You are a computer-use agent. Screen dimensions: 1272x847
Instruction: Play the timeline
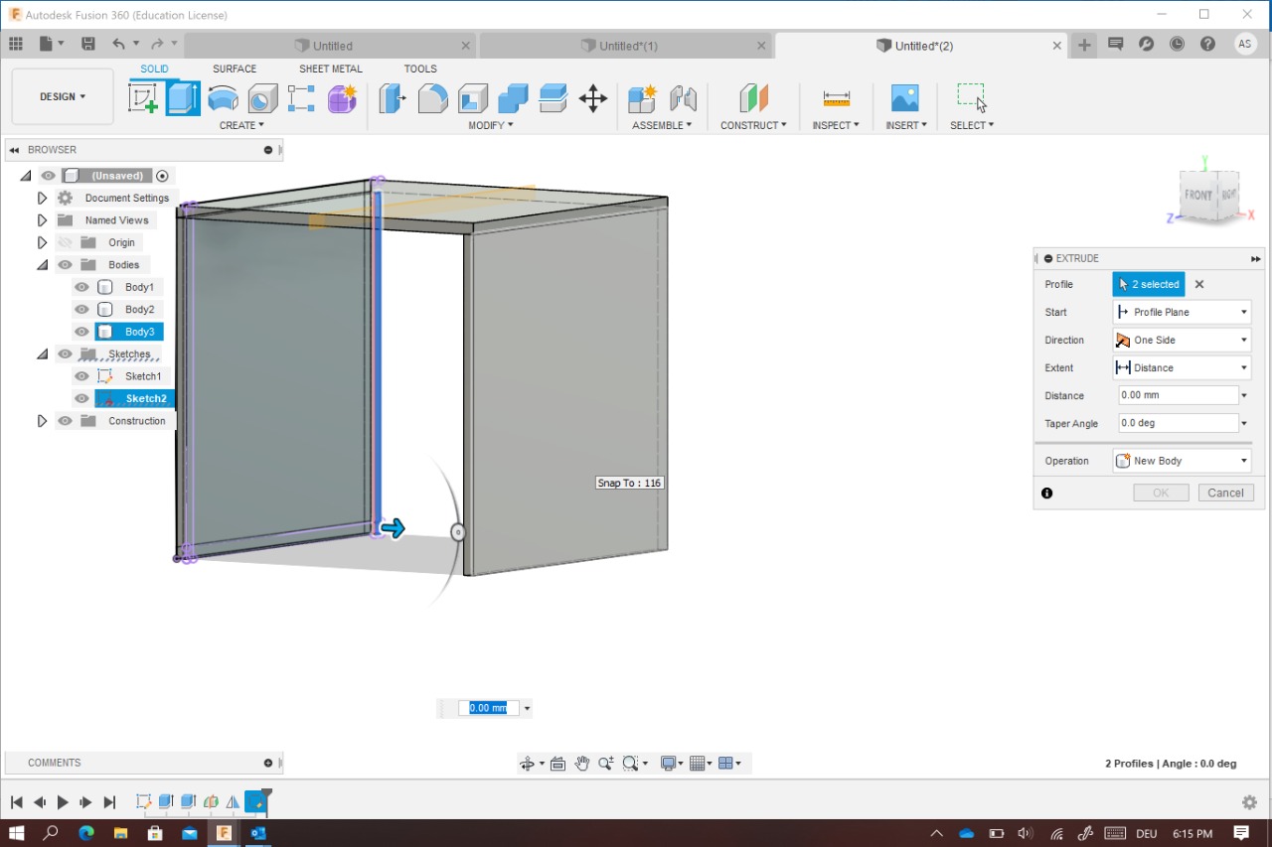63,802
